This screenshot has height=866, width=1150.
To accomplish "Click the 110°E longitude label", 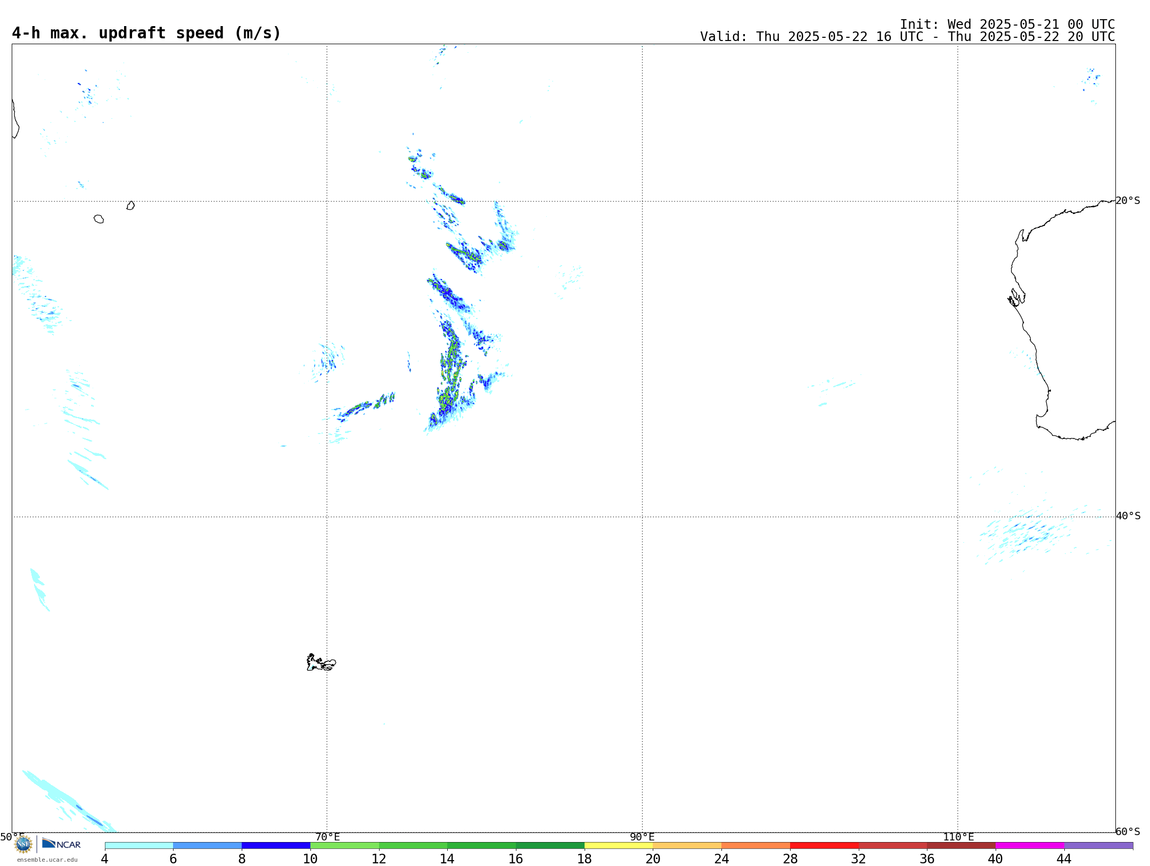I will (958, 837).
